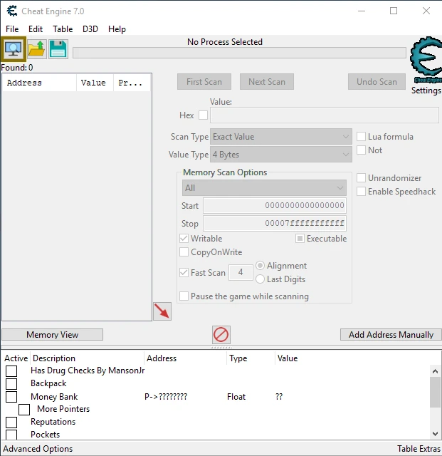
Task: Open the Edit menu
Action: coord(36,29)
